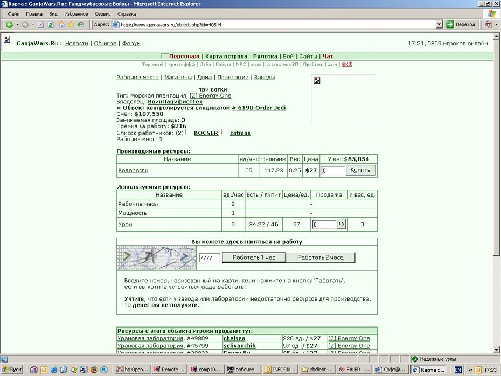Open dropdown arrow beside the rightmost toolbar icon
Viewport: 501px width, 376px height.
(496, 25)
